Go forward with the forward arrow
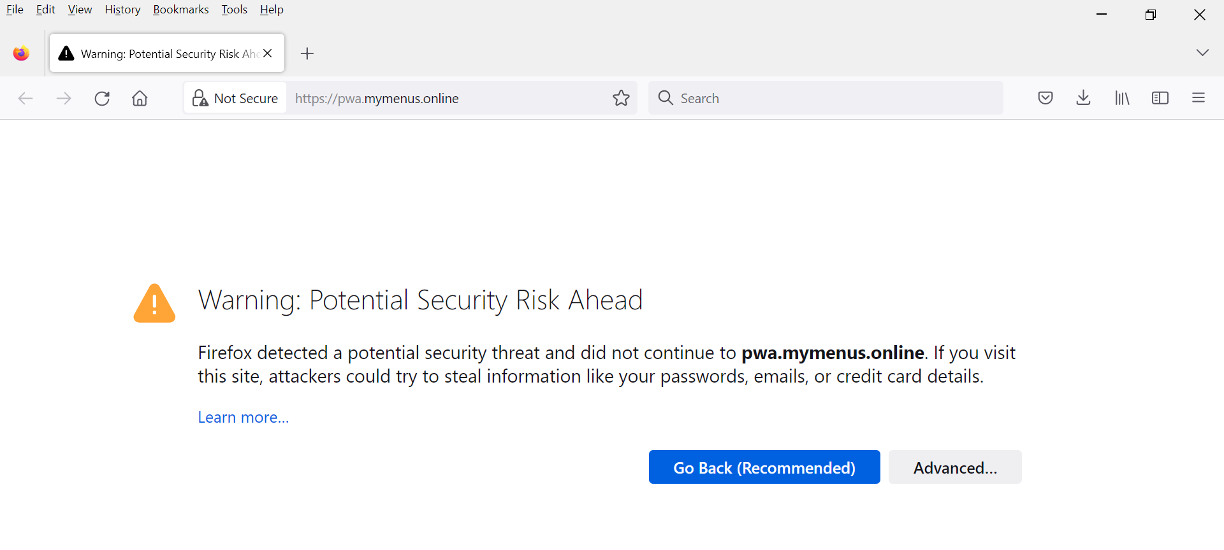This screenshot has height=550, width=1224. 64,98
